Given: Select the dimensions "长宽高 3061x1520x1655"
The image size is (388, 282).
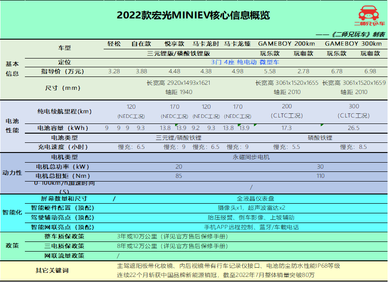Looking at the screenshot, I should pos(287,83).
